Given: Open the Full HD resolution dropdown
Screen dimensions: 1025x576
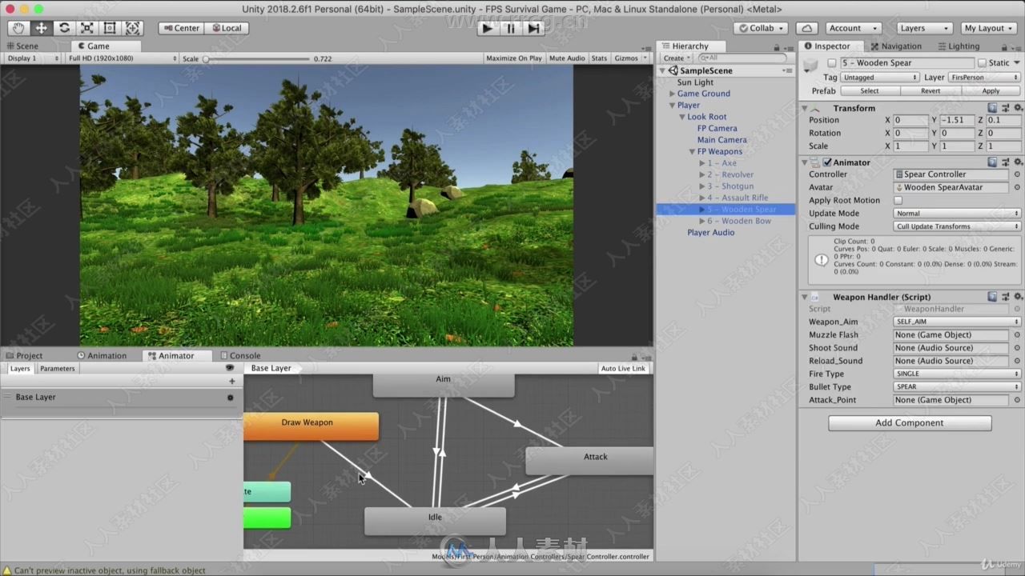Looking at the screenshot, I should (122, 58).
